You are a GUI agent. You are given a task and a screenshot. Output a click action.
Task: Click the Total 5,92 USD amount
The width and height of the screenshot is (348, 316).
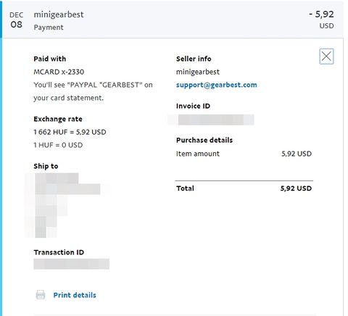click(x=296, y=188)
